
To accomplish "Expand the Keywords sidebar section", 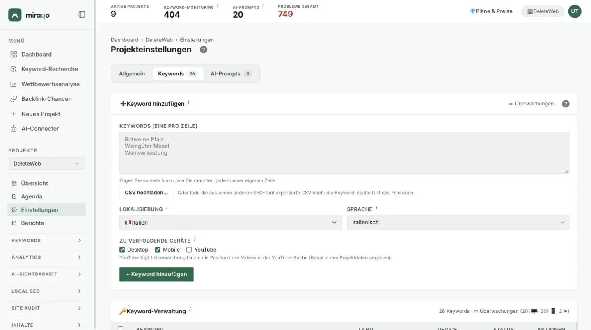I will click(x=46, y=241).
